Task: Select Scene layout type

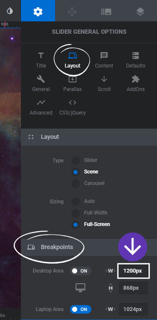Action: coord(76,172)
